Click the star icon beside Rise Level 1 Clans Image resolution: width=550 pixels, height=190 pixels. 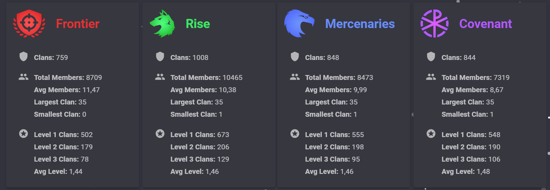tap(160, 134)
